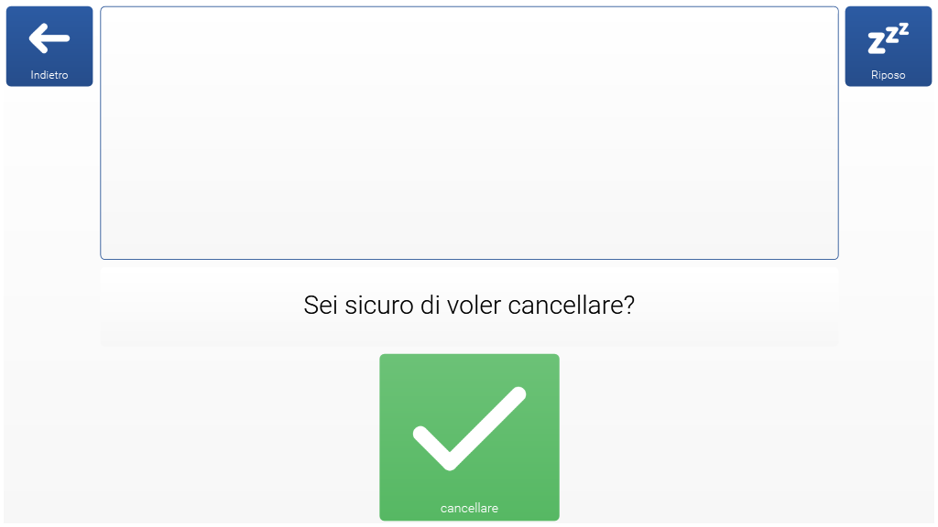
Task: Click inside the large empty message box
Action: [469, 133]
